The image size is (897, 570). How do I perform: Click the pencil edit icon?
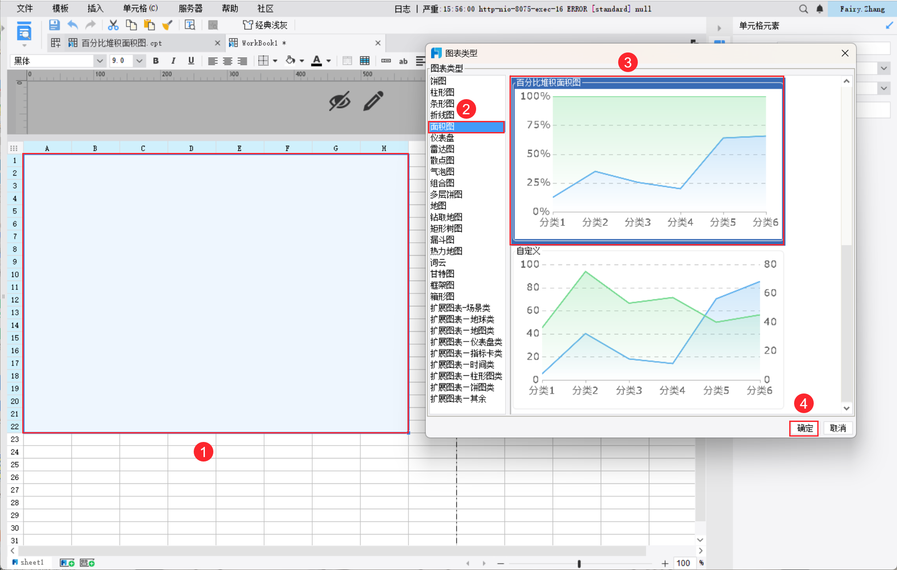click(x=373, y=101)
